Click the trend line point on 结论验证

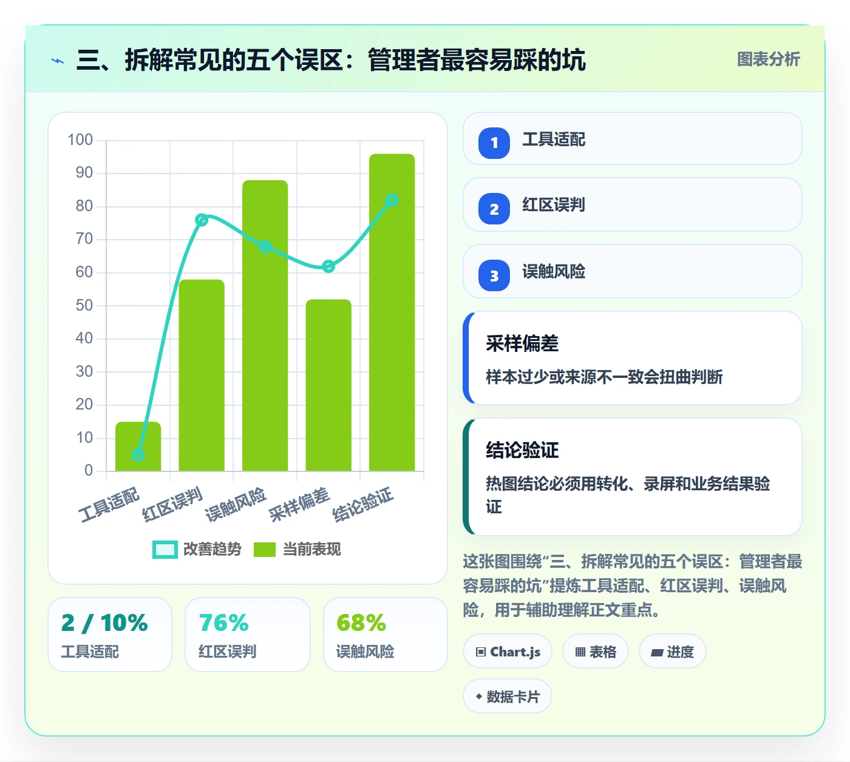(x=392, y=200)
